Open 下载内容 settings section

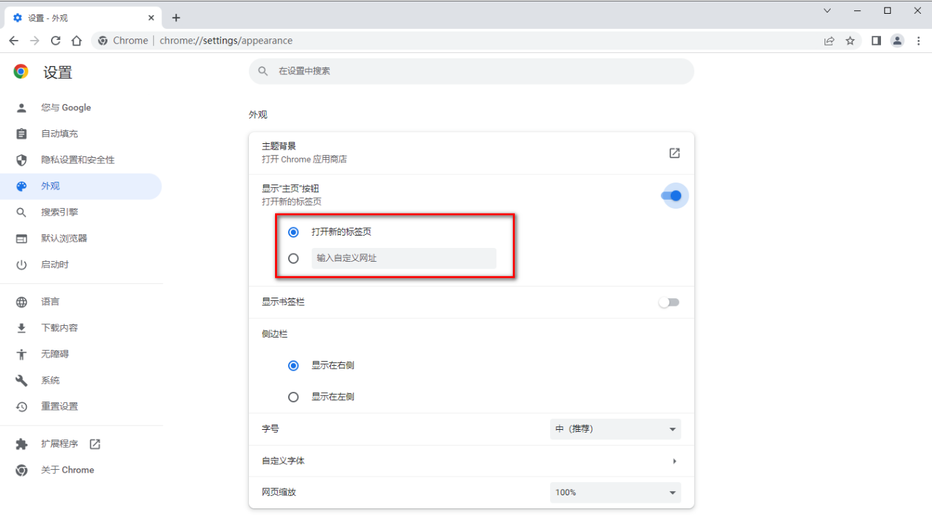tap(81, 328)
